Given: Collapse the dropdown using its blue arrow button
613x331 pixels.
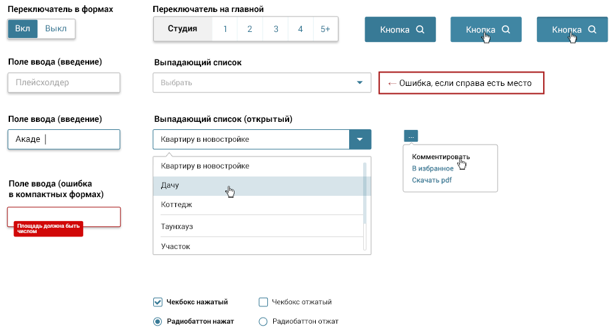Looking at the screenshot, I should pyautogui.click(x=360, y=139).
